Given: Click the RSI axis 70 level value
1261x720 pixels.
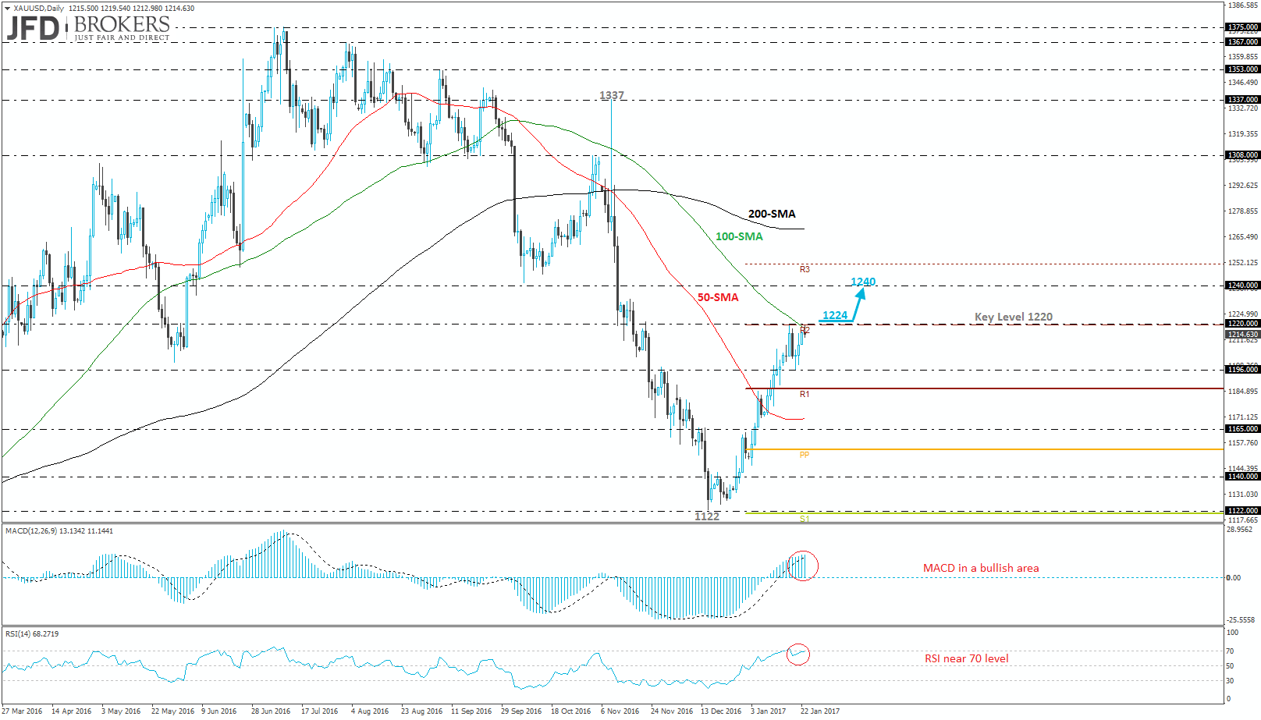Looking at the screenshot, I should point(1230,651).
